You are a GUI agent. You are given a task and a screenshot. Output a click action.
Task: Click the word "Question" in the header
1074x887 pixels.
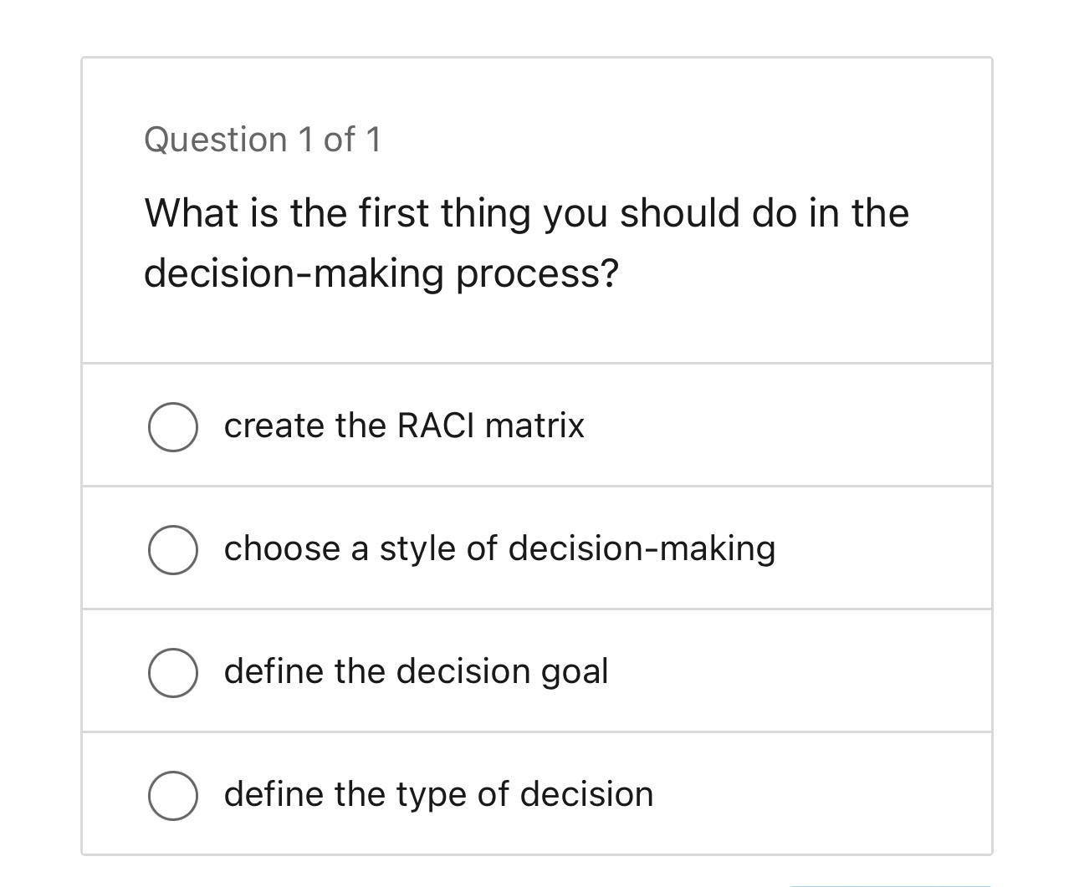(x=216, y=140)
